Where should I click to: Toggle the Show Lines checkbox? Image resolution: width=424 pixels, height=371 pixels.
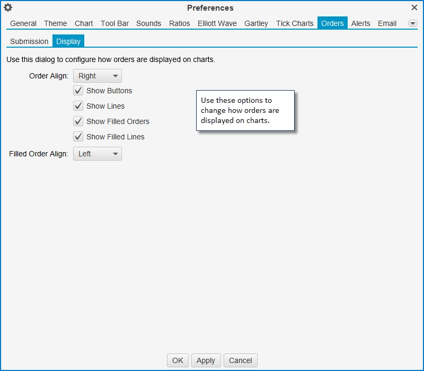[78, 106]
